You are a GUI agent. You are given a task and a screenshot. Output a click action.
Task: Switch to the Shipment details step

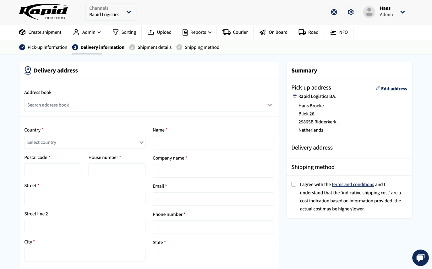coord(150,47)
